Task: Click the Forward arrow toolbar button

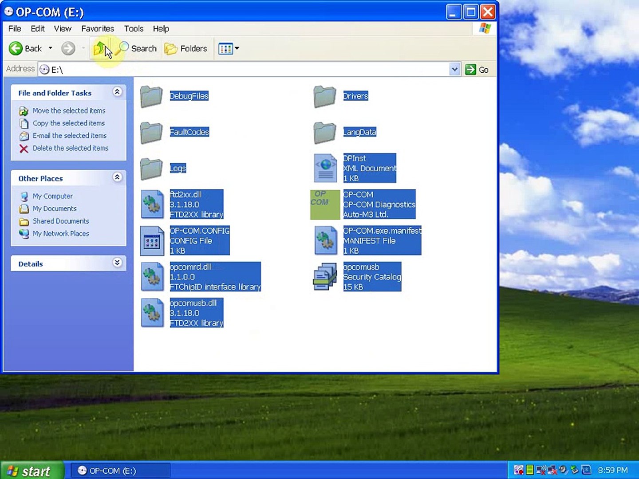Action: point(68,48)
